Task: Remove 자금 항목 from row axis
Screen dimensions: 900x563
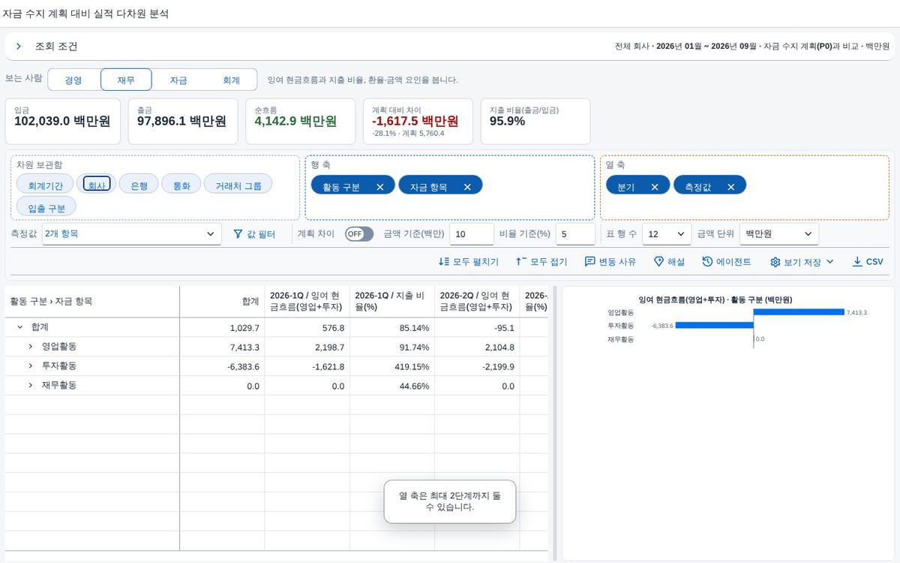Action: 467,187
